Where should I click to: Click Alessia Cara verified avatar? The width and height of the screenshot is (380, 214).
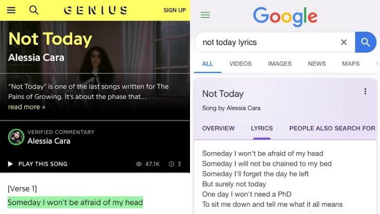(x=16, y=137)
